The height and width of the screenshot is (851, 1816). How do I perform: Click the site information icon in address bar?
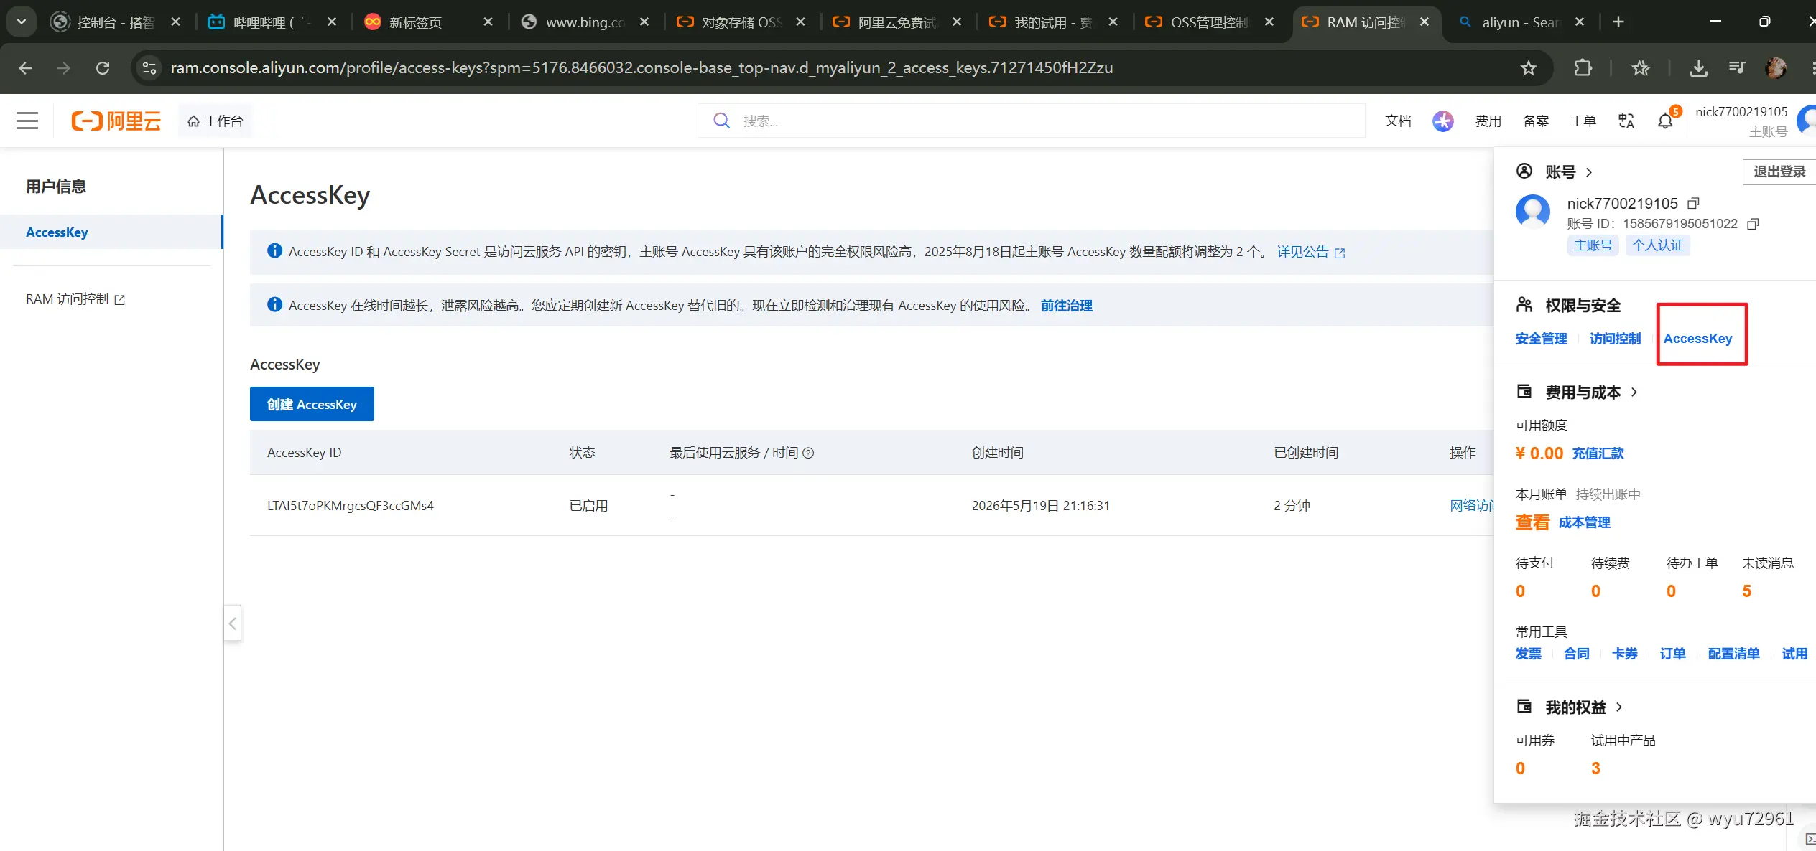[x=149, y=68]
